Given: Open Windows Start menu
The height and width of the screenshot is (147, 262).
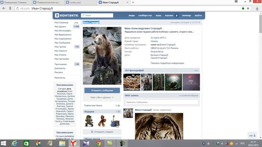Looking at the screenshot, I should 4,143.
